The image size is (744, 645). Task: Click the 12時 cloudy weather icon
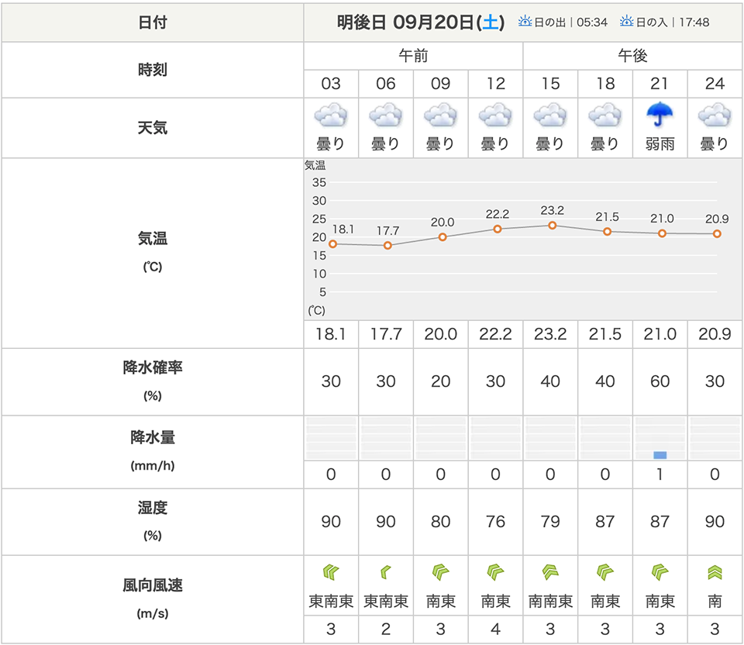pyautogui.click(x=495, y=118)
